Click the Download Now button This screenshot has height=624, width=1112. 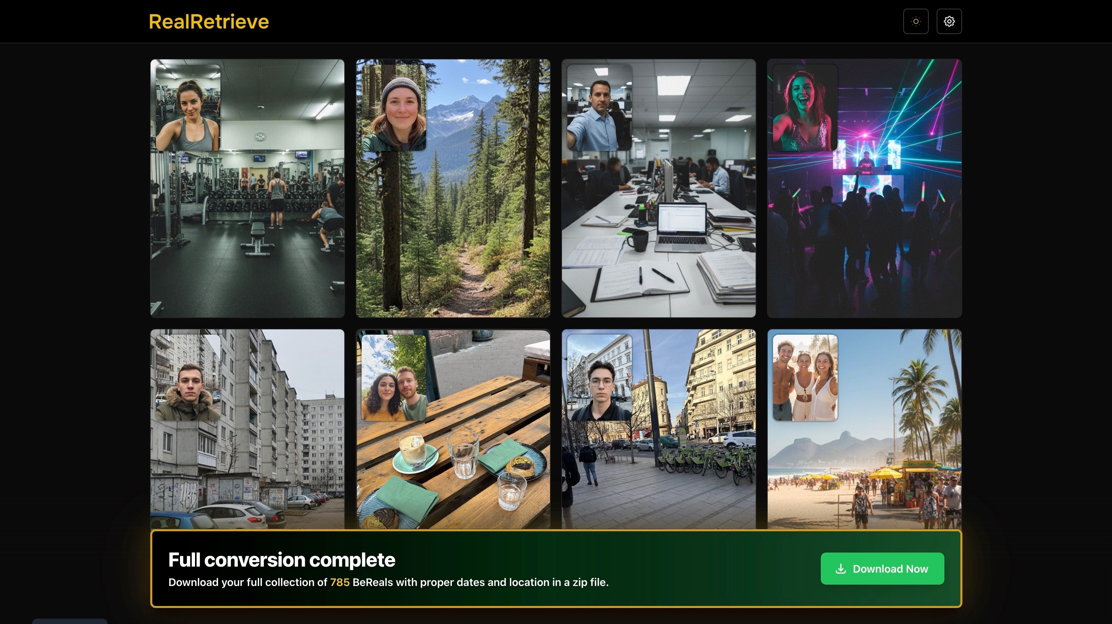pyautogui.click(x=882, y=568)
